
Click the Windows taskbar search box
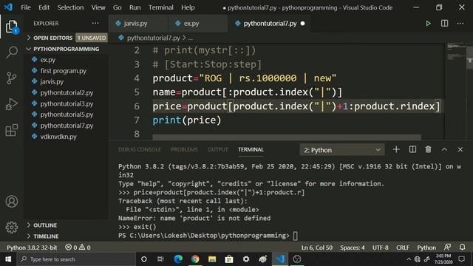[x=76, y=259]
